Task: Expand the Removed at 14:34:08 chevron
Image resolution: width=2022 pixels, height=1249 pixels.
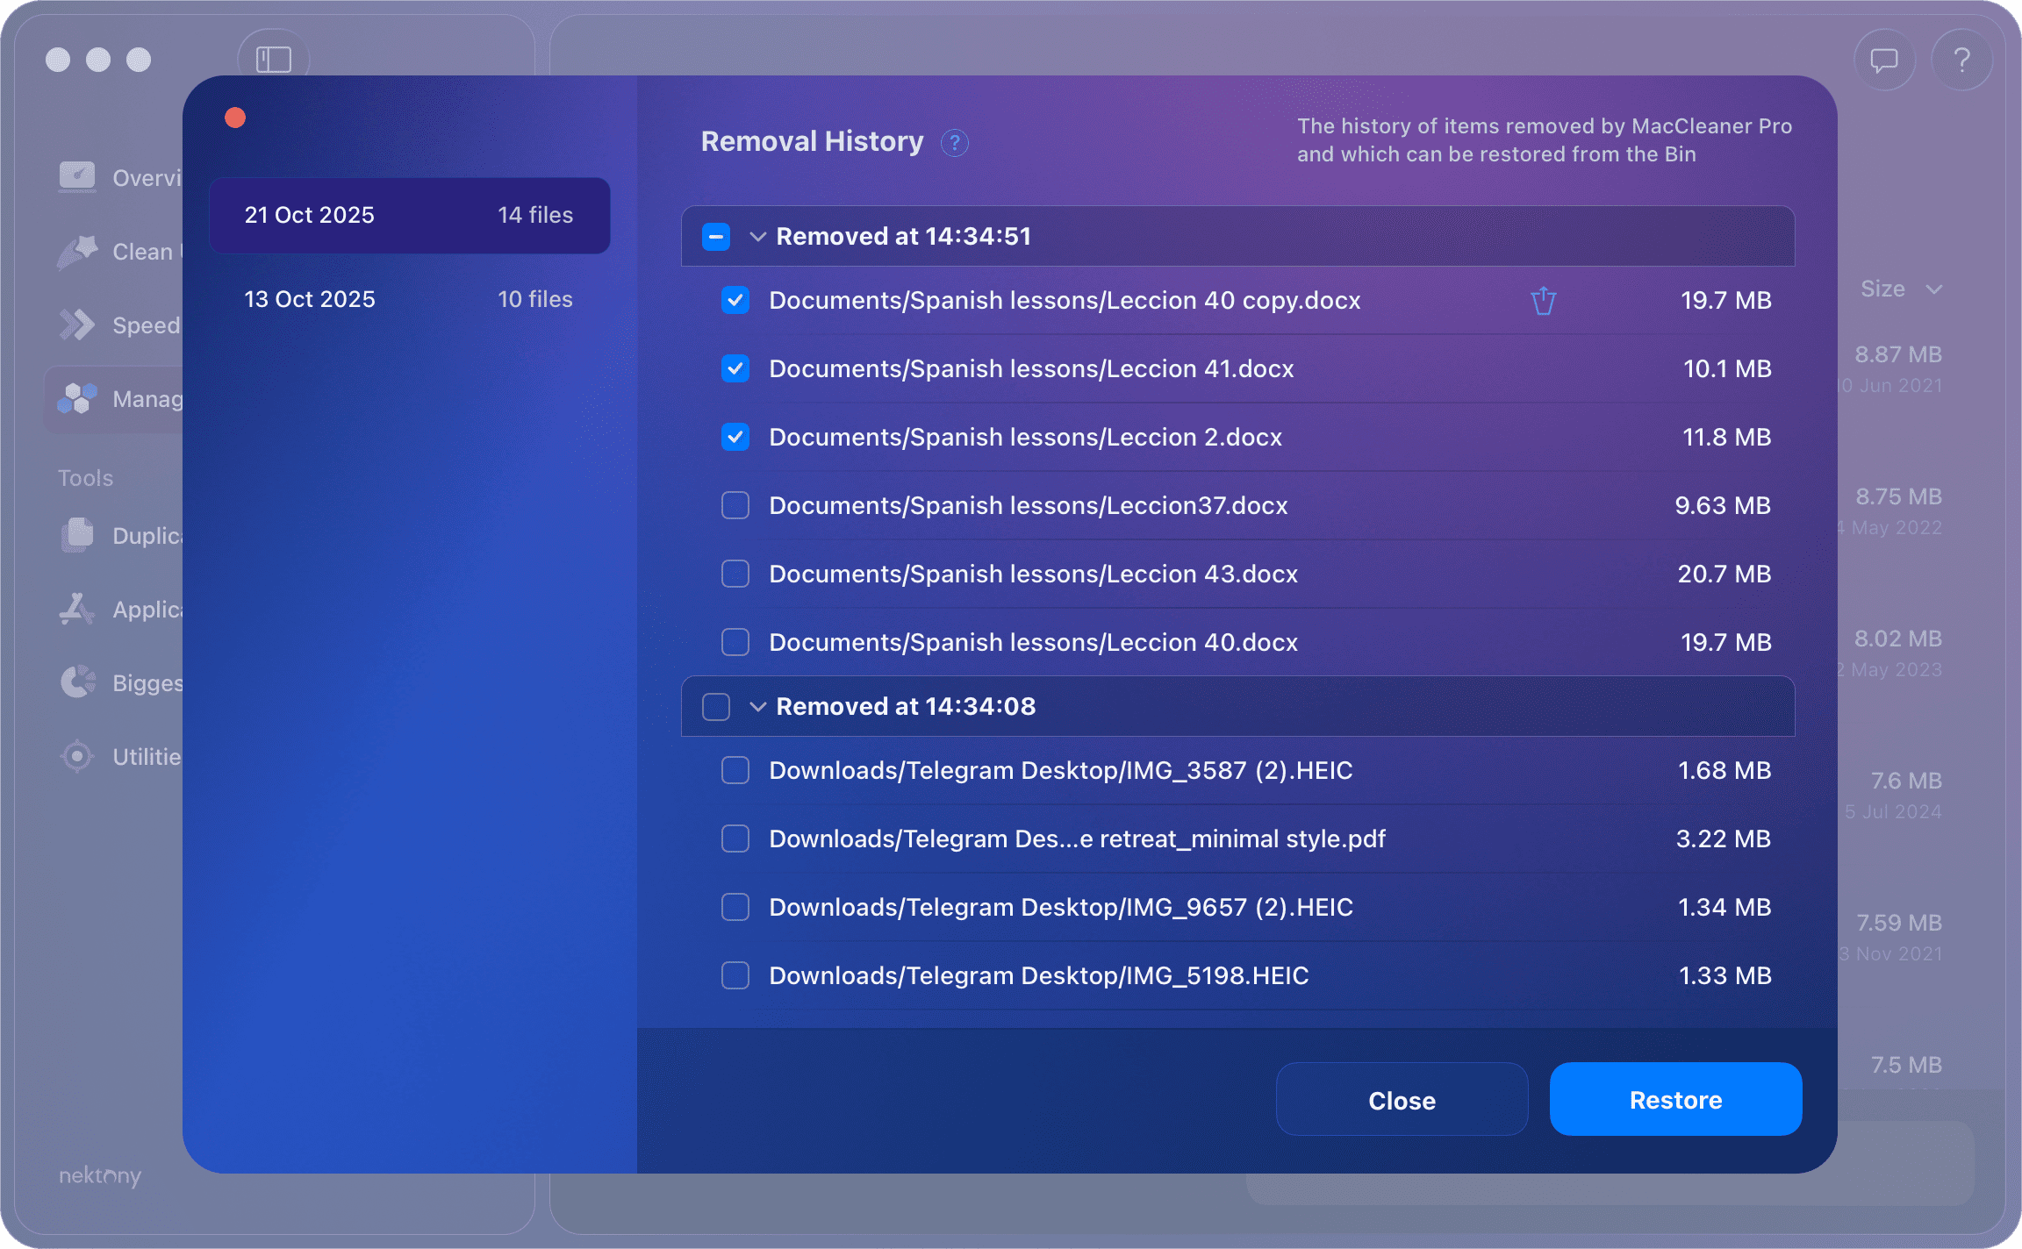Action: pos(756,706)
